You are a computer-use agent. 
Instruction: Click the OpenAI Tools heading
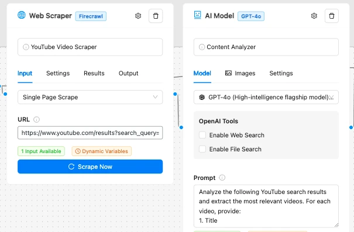click(218, 122)
